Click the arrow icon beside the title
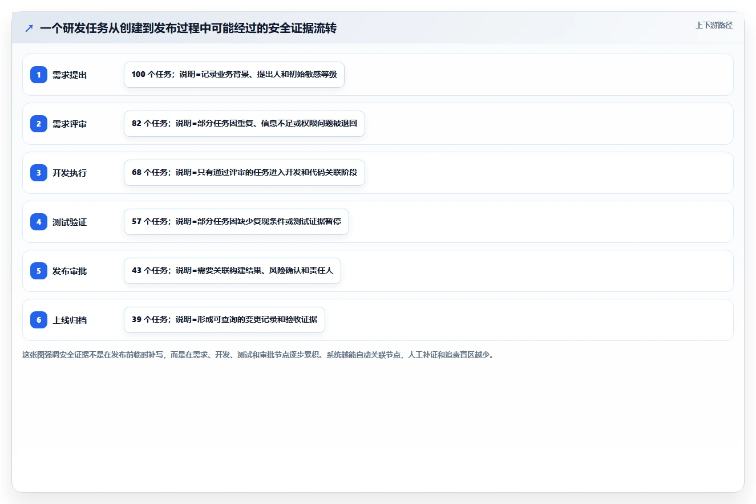The width and height of the screenshot is (756, 504). (x=29, y=28)
